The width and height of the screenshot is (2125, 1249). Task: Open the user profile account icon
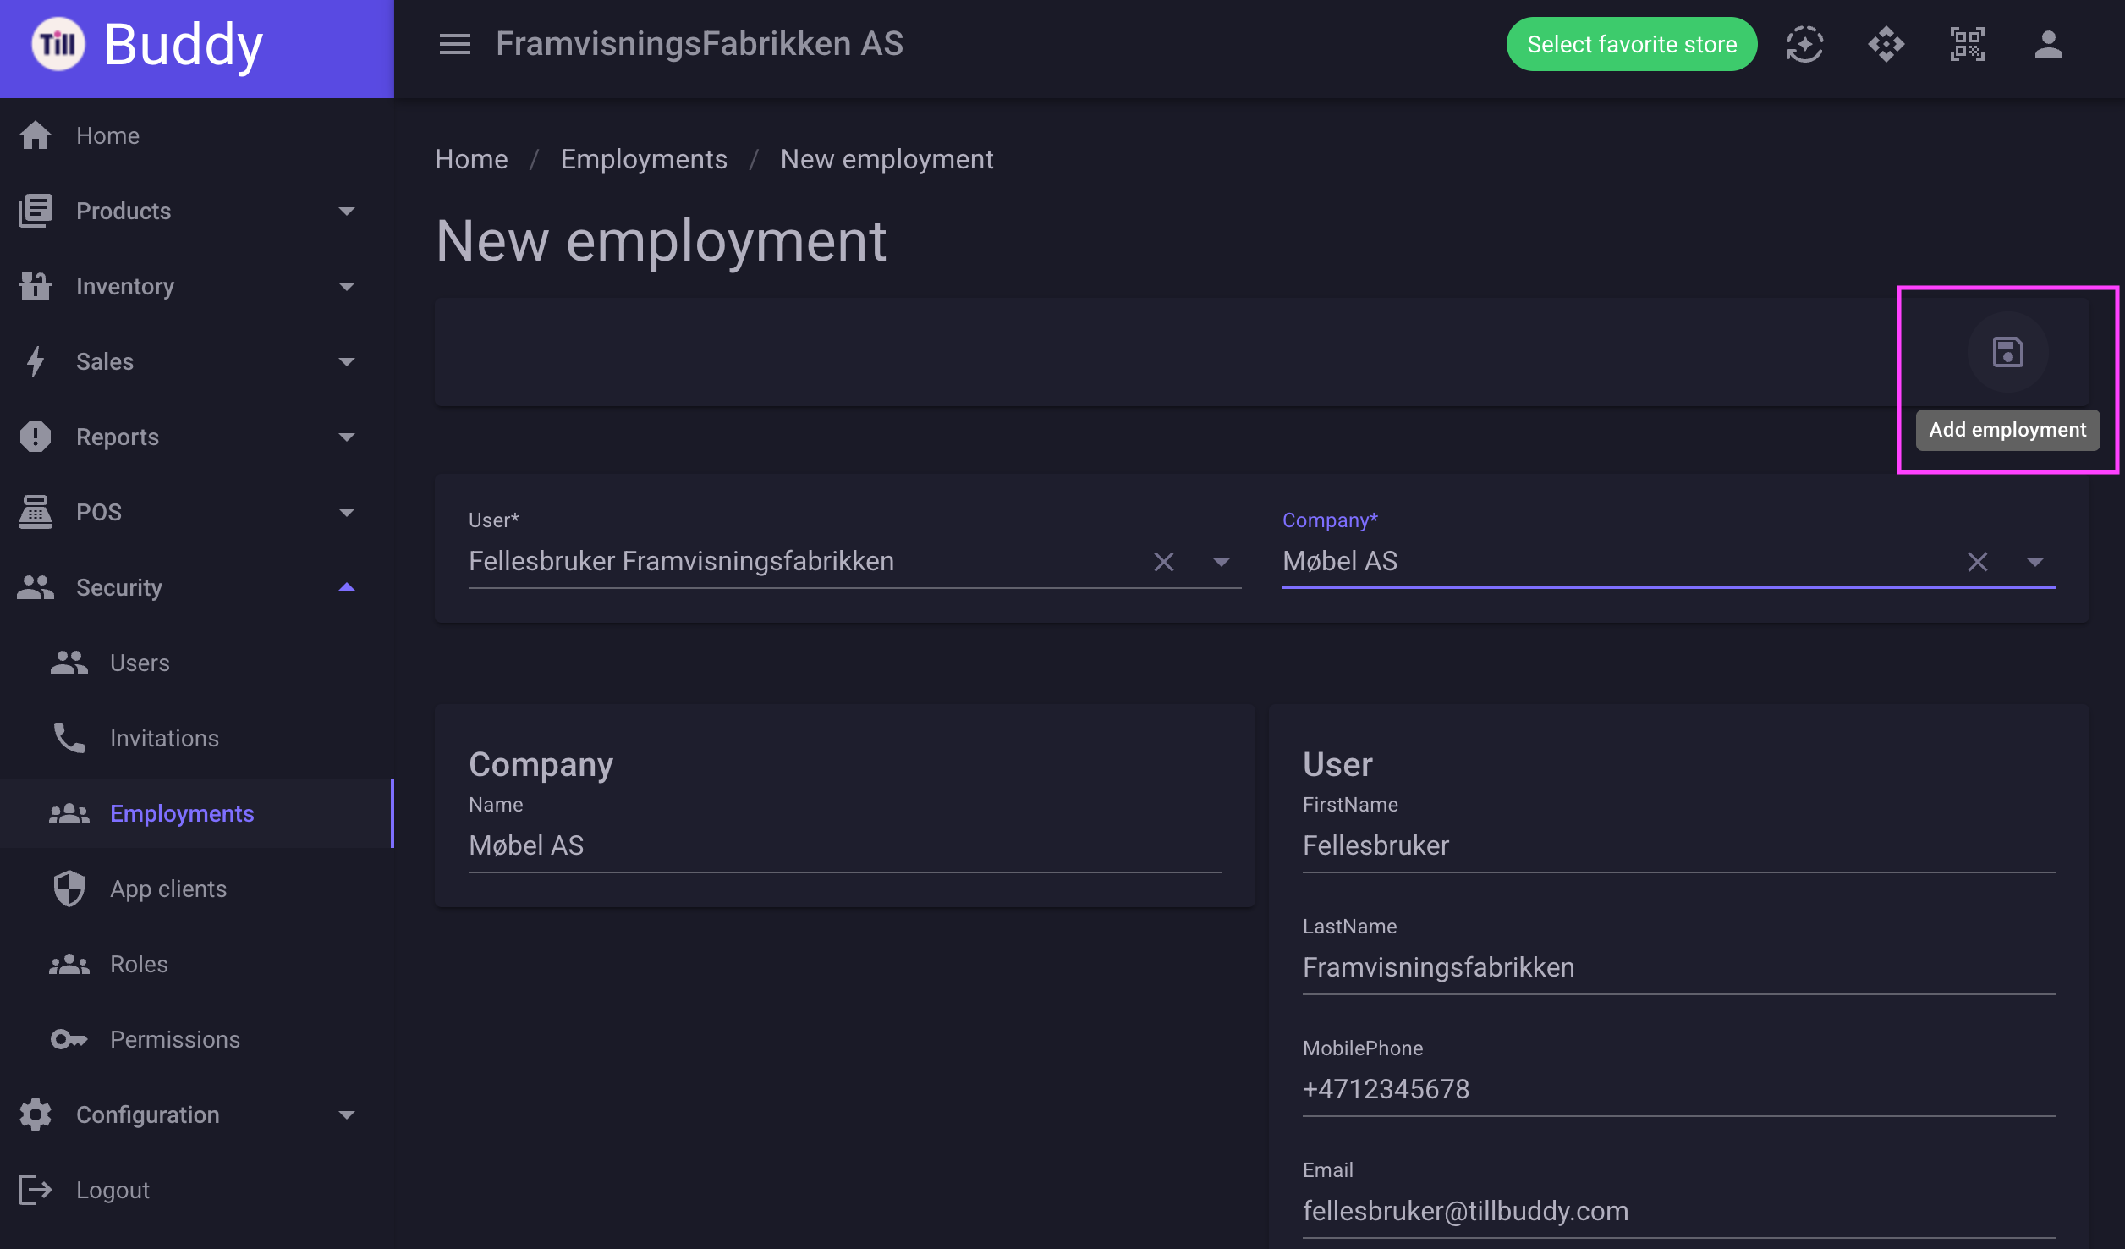pos(2048,44)
